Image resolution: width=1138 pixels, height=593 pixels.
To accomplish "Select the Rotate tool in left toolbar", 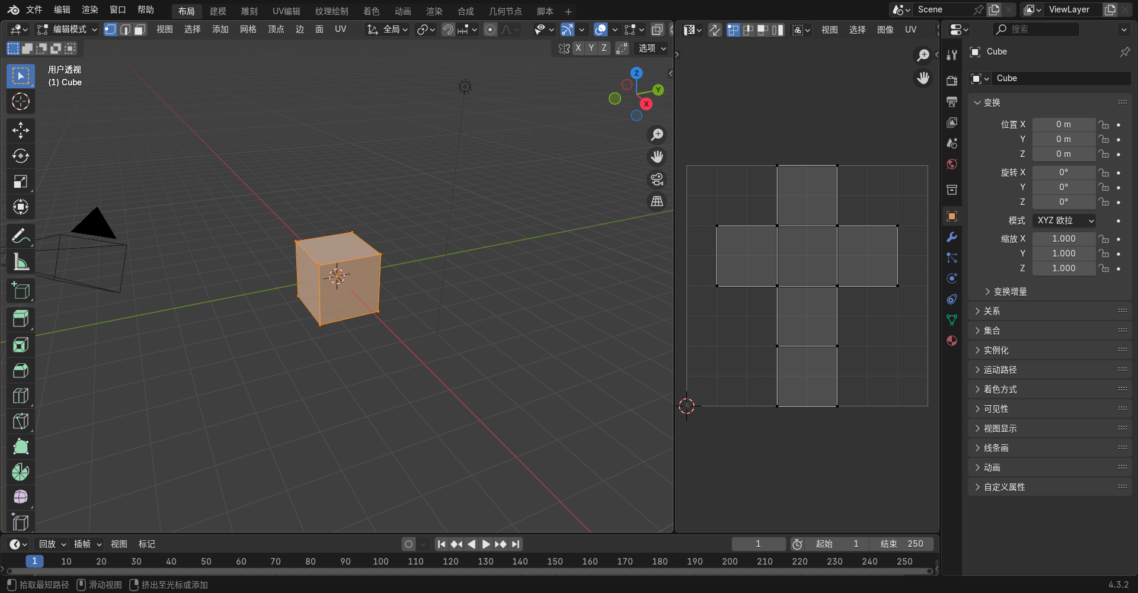I will pos(21,156).
